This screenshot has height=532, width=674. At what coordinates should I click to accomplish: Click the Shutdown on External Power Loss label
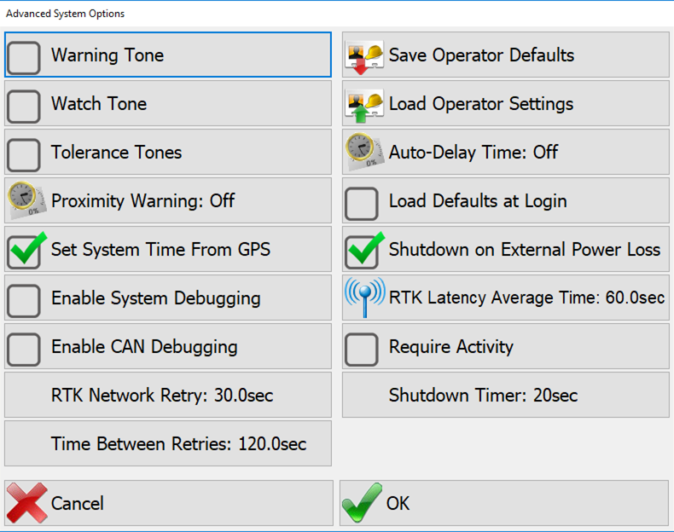525,249
